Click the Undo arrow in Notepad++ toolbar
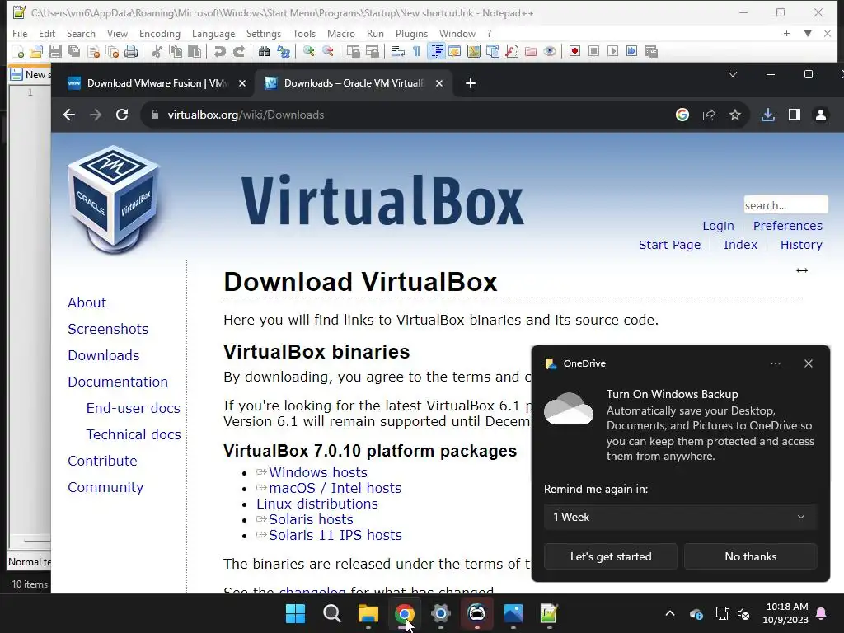844x633 pixels. coord(219,51)
